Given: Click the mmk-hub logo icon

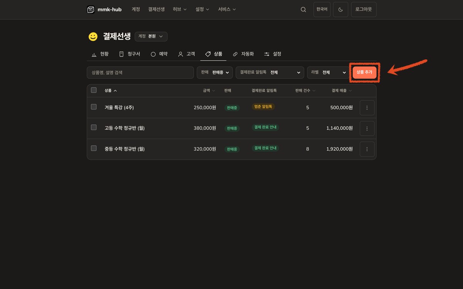Looking at the screenshot, I should tap(91, 10).
